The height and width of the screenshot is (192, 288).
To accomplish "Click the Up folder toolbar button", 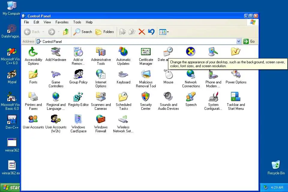I will pyautogui.click(x=66, y=32).
